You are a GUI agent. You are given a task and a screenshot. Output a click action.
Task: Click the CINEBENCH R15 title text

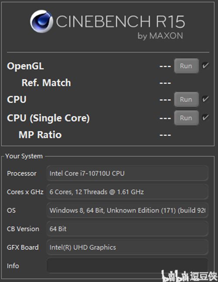[120, 21]
